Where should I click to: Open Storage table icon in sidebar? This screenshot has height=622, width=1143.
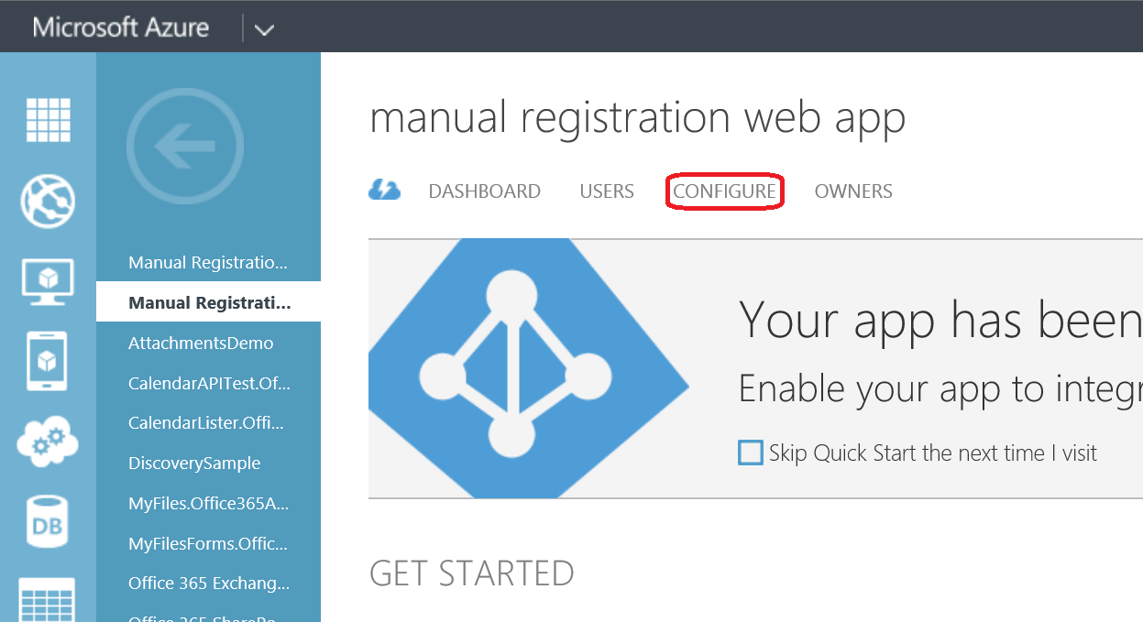[x=49, y=600]
